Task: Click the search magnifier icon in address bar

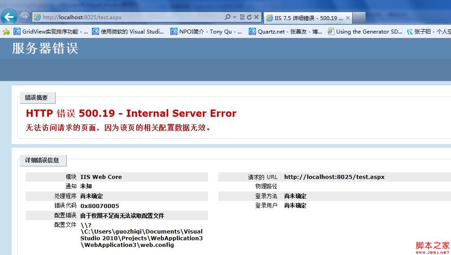Action: click(228, 17)
